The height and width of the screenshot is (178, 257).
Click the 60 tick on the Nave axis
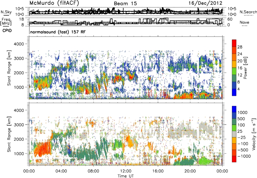[x=230, y=19]
